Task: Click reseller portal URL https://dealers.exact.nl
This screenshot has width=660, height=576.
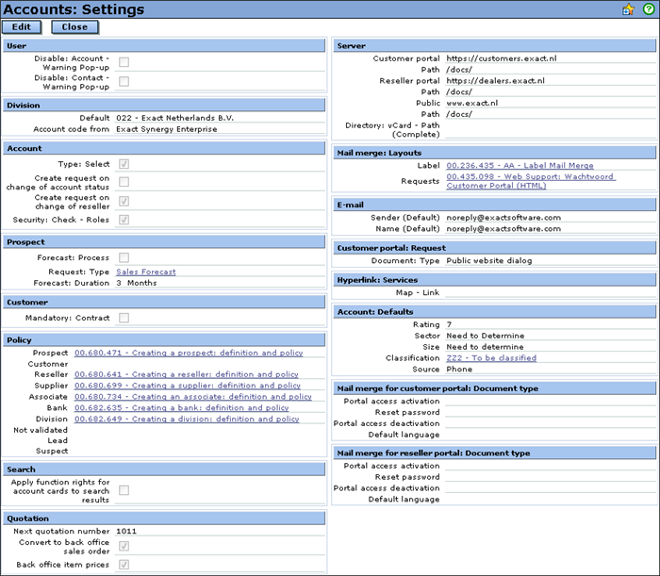Action: tap(495, 81)
